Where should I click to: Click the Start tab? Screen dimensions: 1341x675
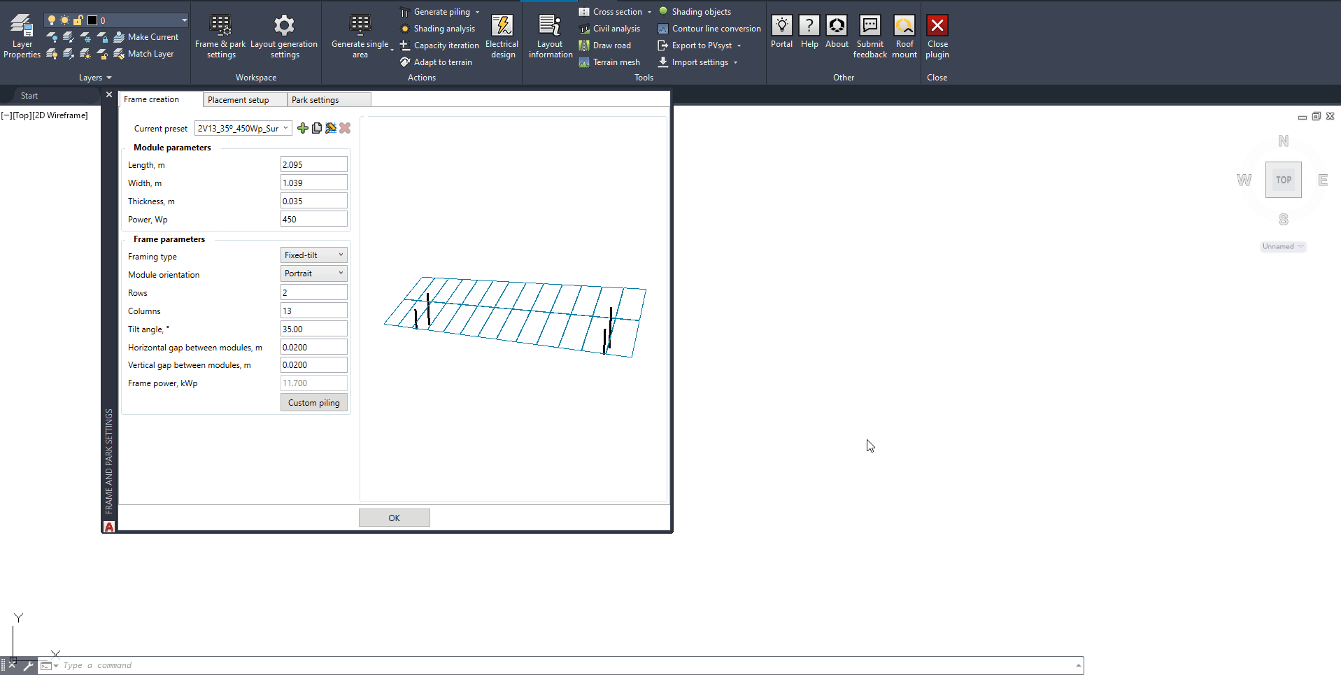[29, 96]
